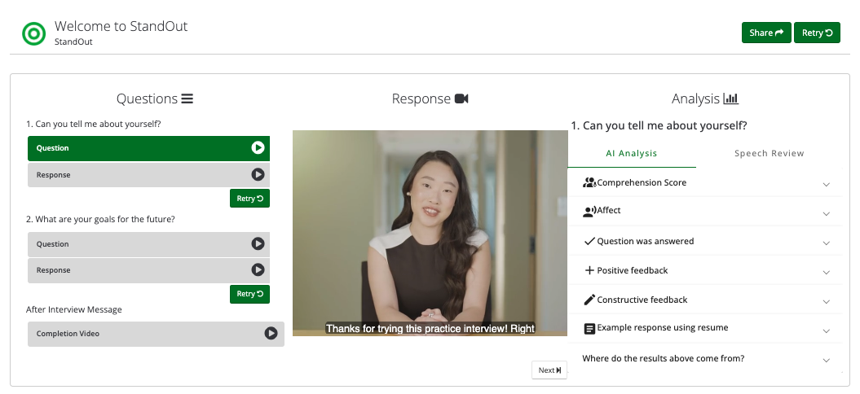
Task: Click the StandOut green target logo
Action: tap(34, 33)
